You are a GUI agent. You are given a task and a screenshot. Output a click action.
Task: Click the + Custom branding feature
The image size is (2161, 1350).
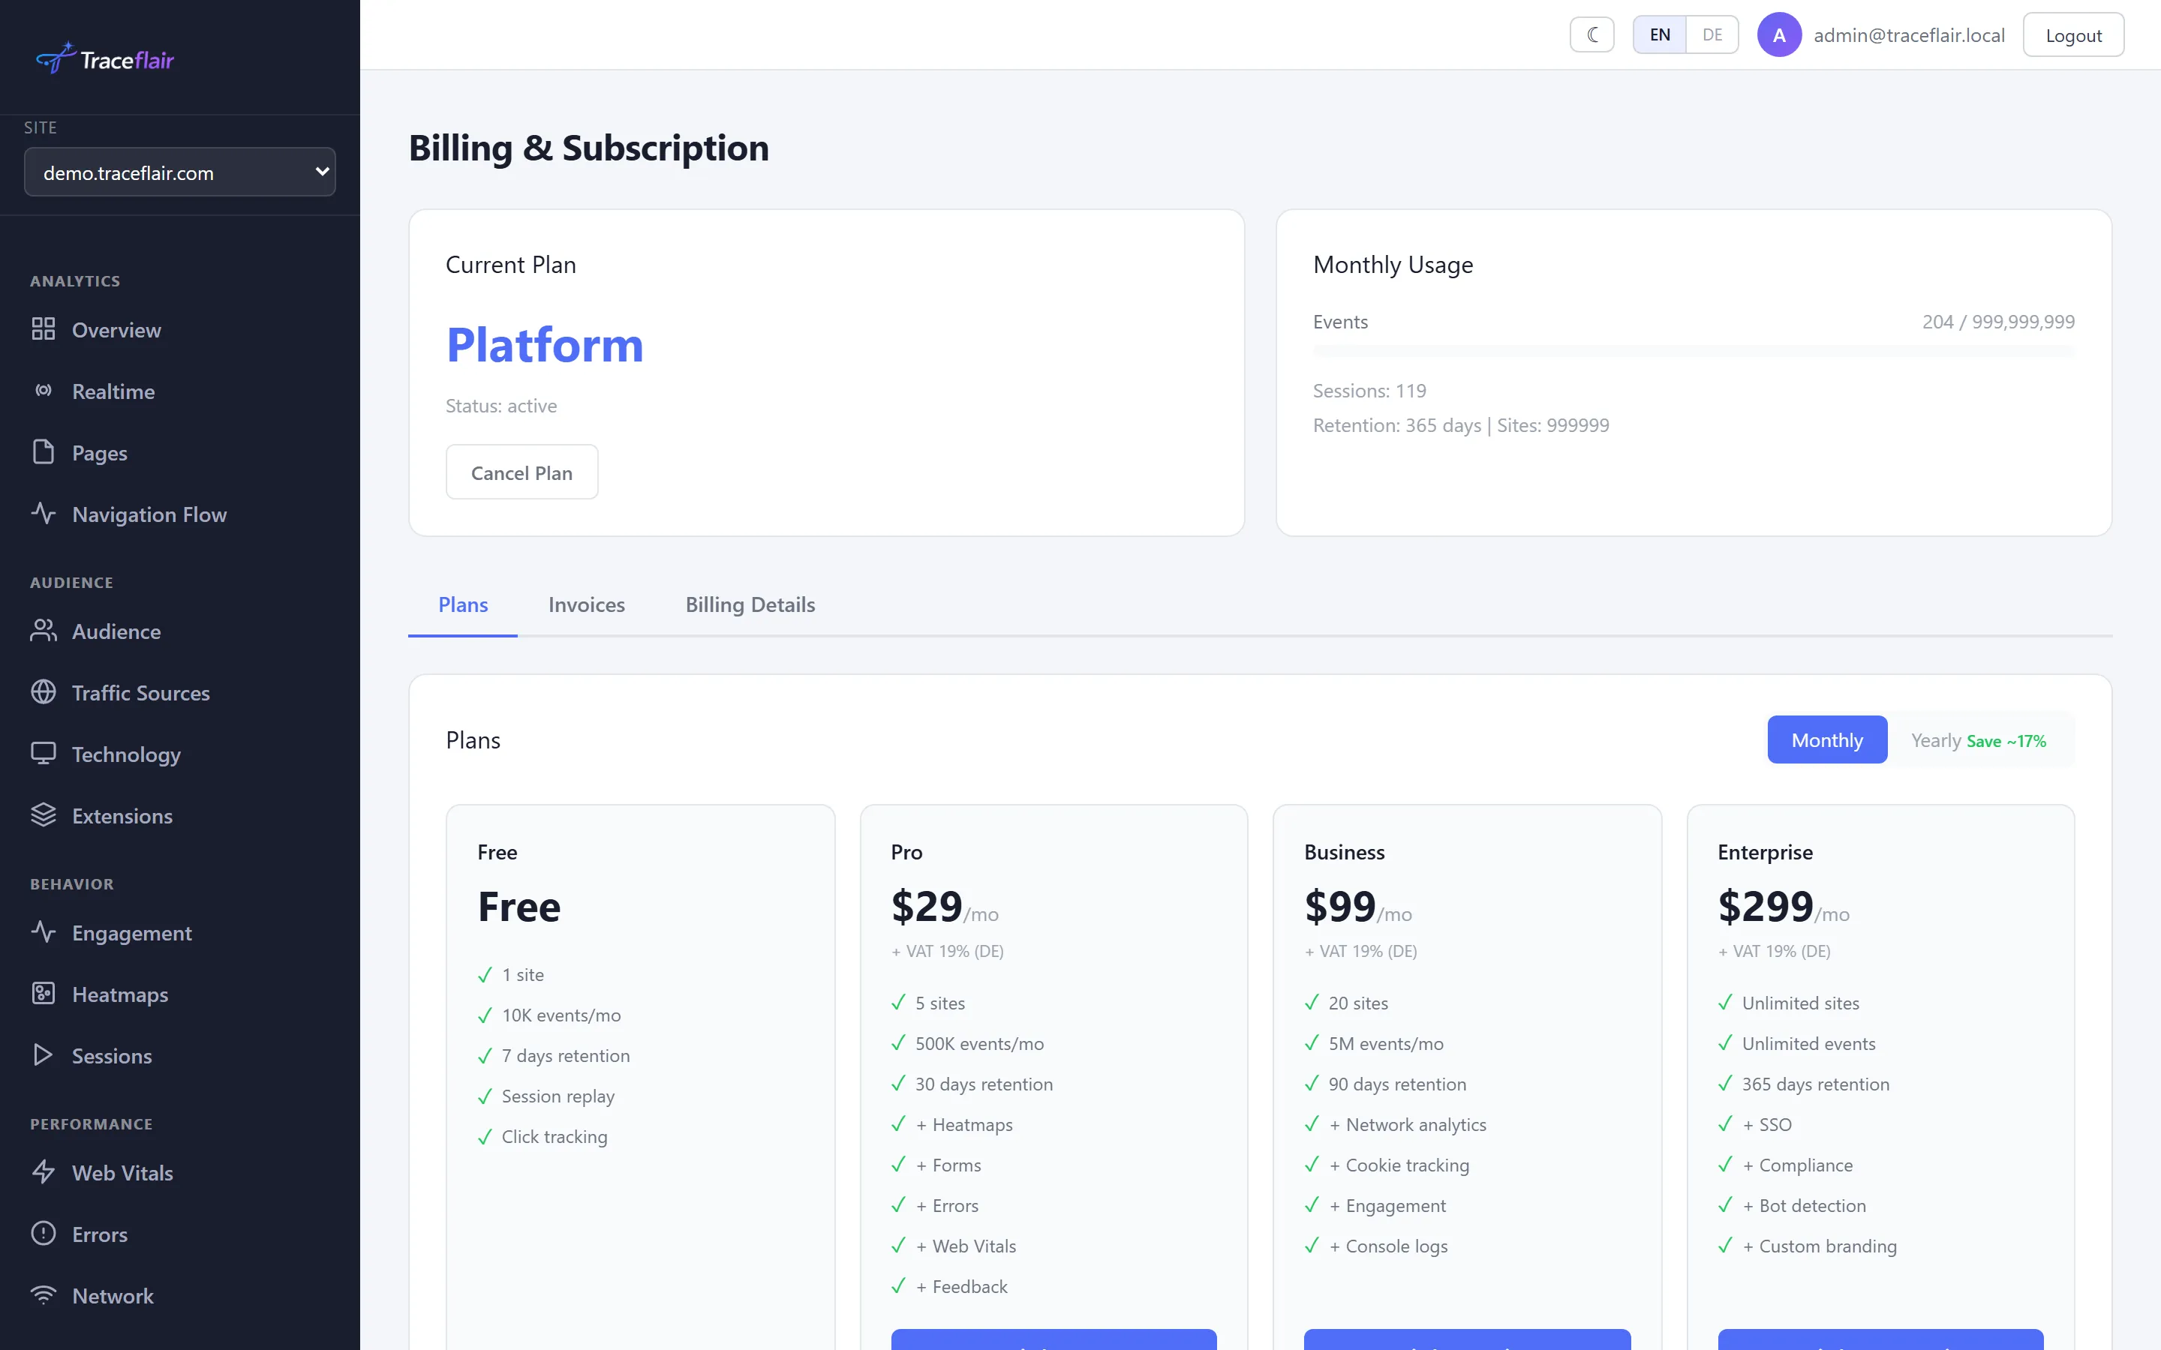[x=1819, y=1246]
